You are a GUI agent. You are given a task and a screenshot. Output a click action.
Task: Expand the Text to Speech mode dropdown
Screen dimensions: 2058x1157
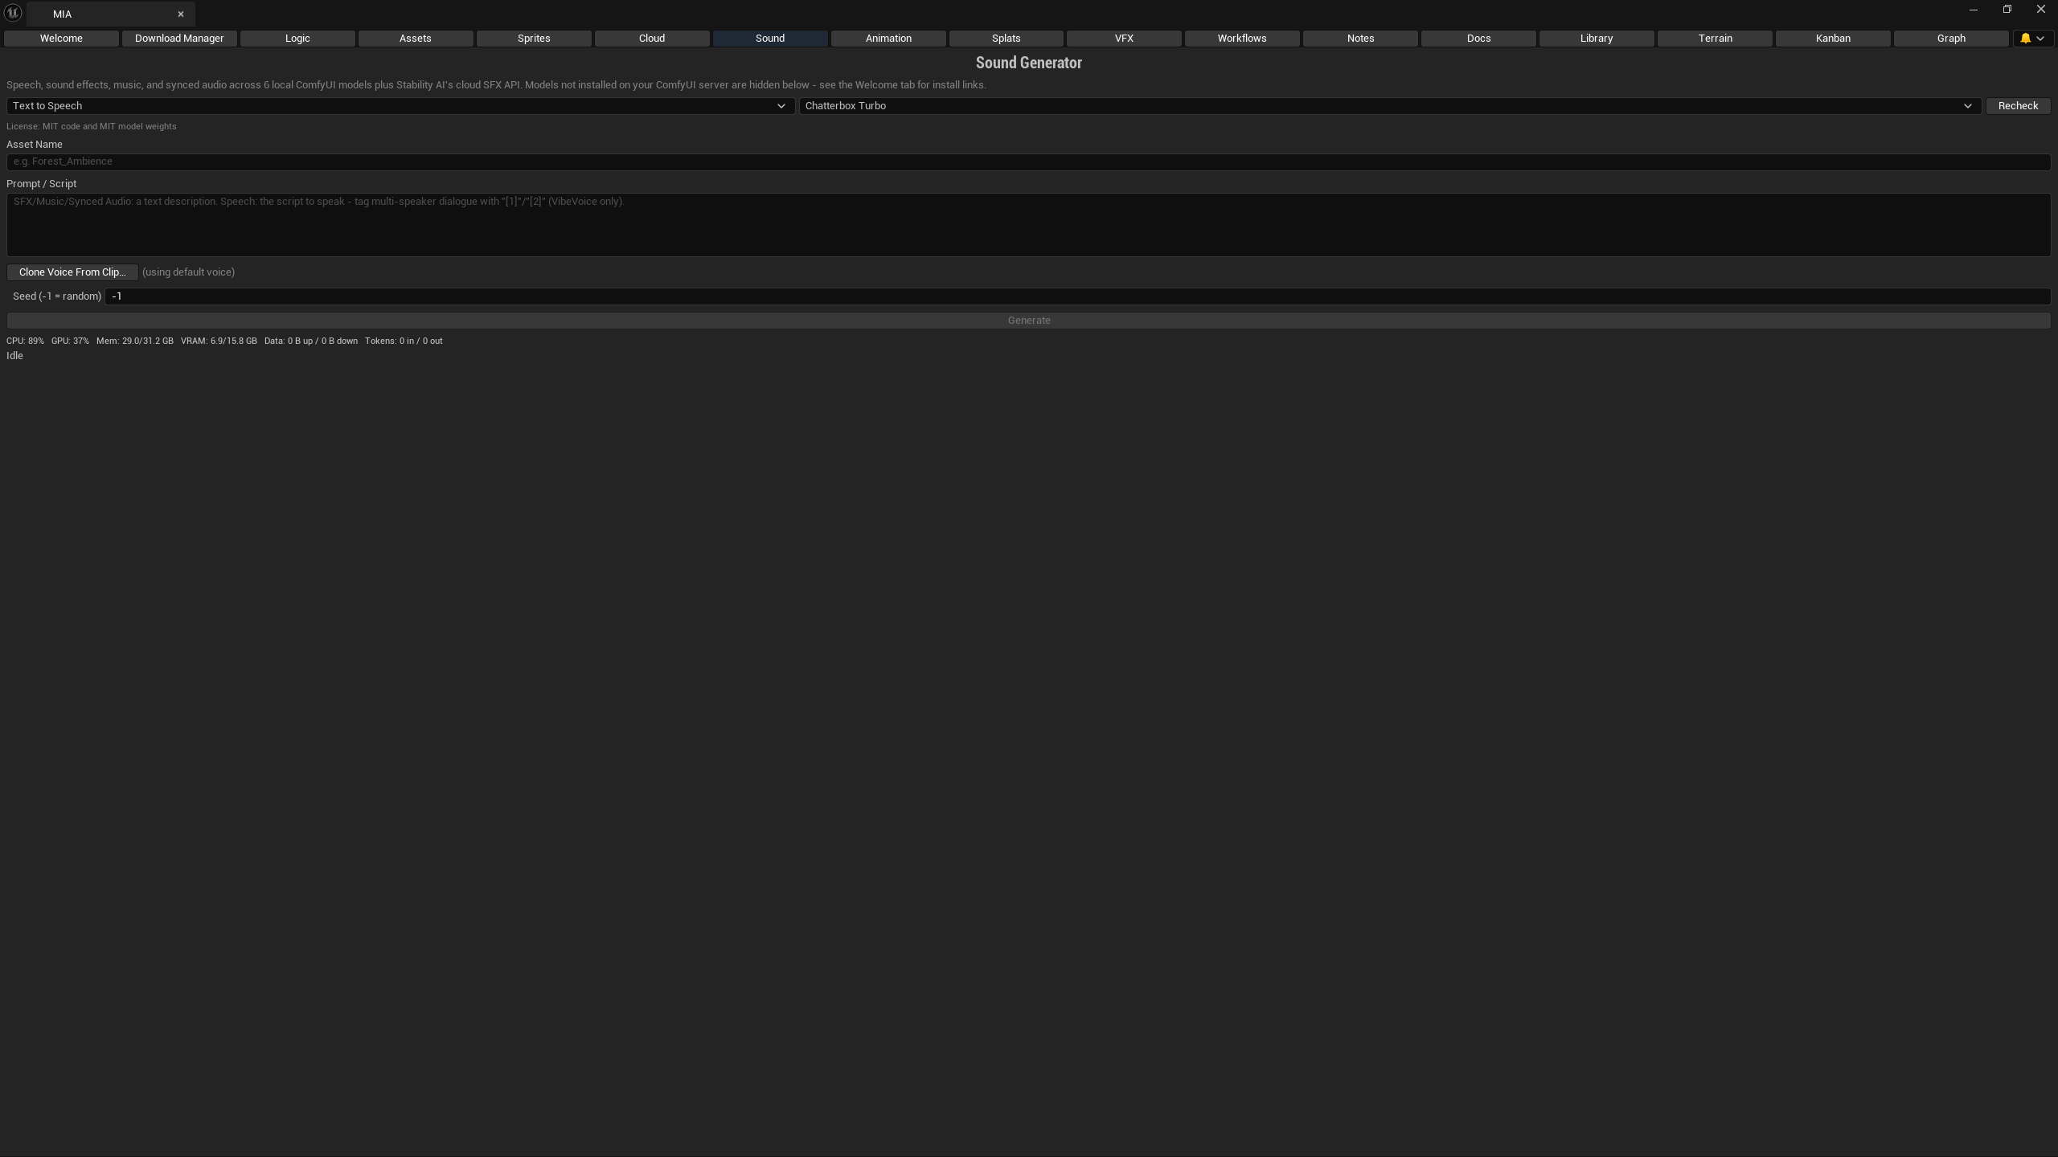coord(400,106)
